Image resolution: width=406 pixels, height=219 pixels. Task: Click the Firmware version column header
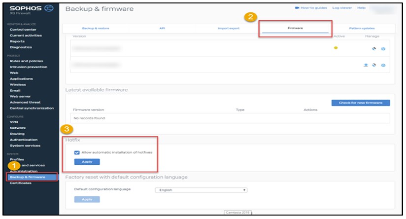[x=89, y=110]
